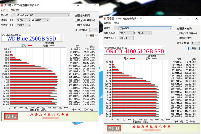This screenshot has width=201, height=134.
Task: Open 帮助(H) menu in WD Blue window
Action: click(15, 10)
